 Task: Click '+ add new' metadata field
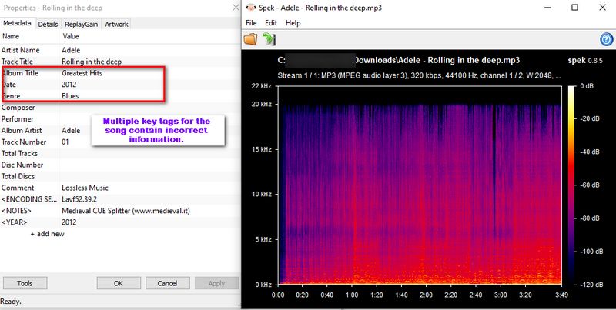click(47, 234)
